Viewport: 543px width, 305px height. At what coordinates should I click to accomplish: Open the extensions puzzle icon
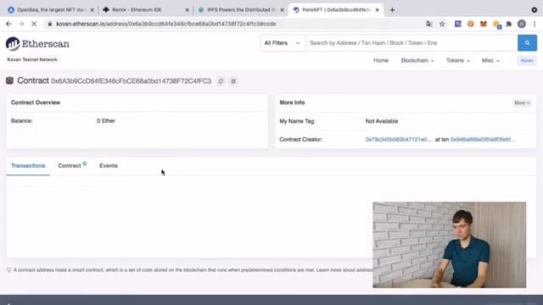pyautogui.click(x=509, y=24)
